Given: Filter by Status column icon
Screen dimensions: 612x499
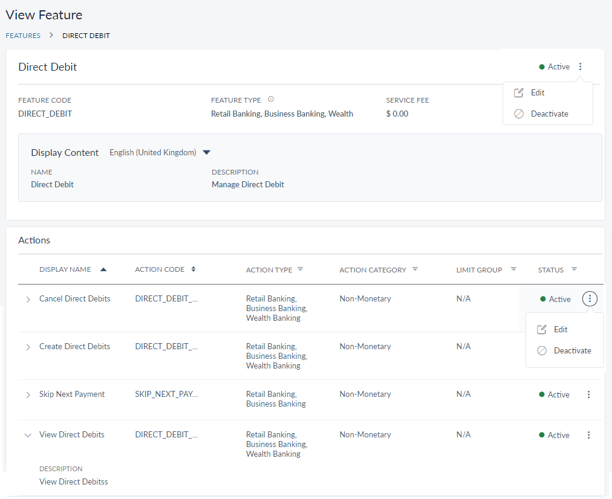Looking at the screenshot, I should click(x=574, y=269).
